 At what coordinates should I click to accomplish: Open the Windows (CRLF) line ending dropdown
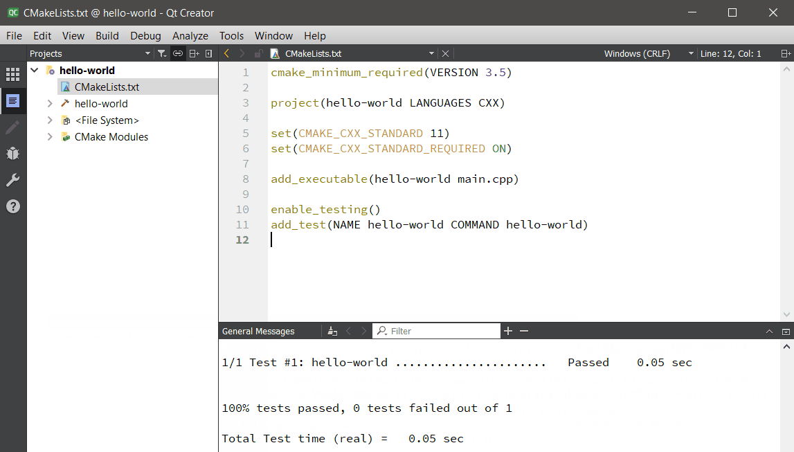pyautogui.click(x=649, y=53)
